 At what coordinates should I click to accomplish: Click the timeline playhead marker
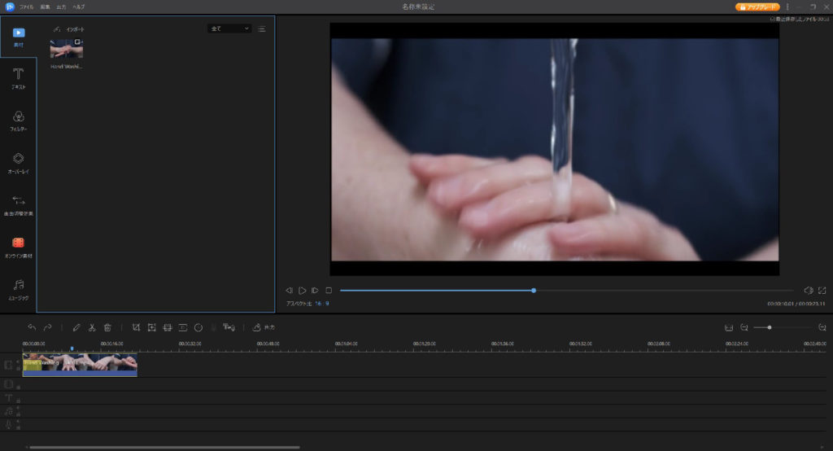click(x=72, y=348)
